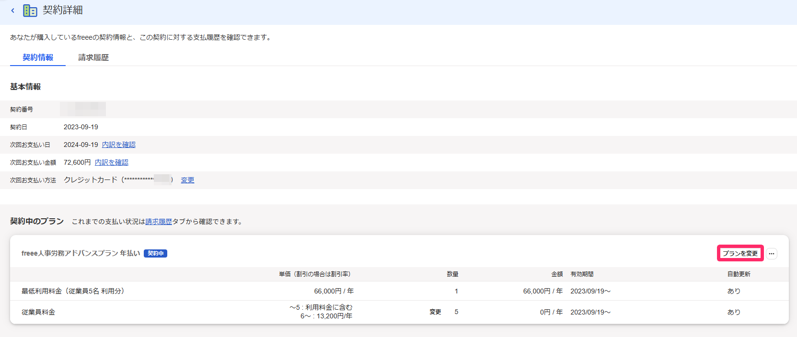Image resolution: width=797 pixels, height=337 pixels.
Task: Click the 従業員料金 row label
Action: click(38, 312)
